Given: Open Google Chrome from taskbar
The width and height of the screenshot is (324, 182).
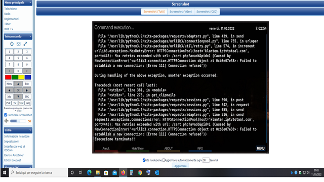Looking at the screenshot, I should click(x=140, y=173).
